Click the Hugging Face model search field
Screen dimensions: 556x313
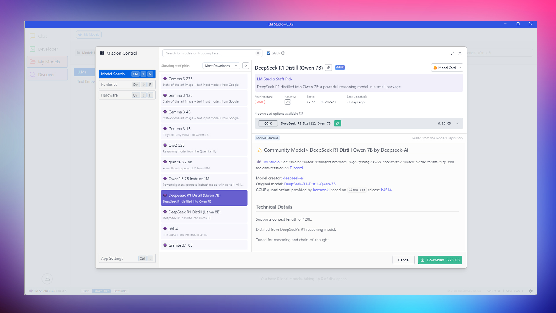(209, 53)
